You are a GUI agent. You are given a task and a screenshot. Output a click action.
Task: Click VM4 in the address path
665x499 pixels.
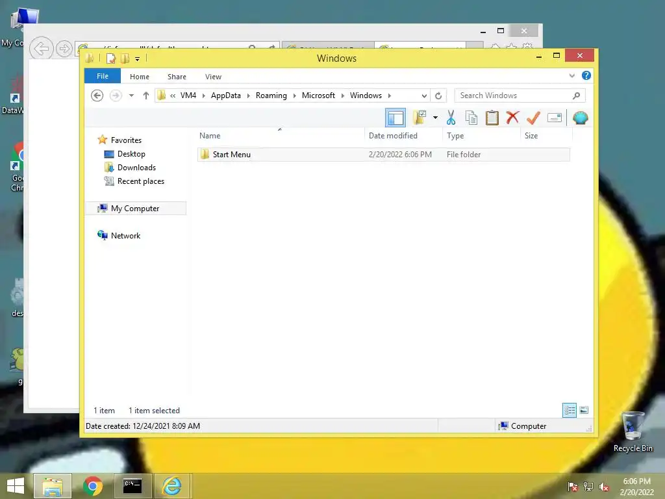(188, 96)
